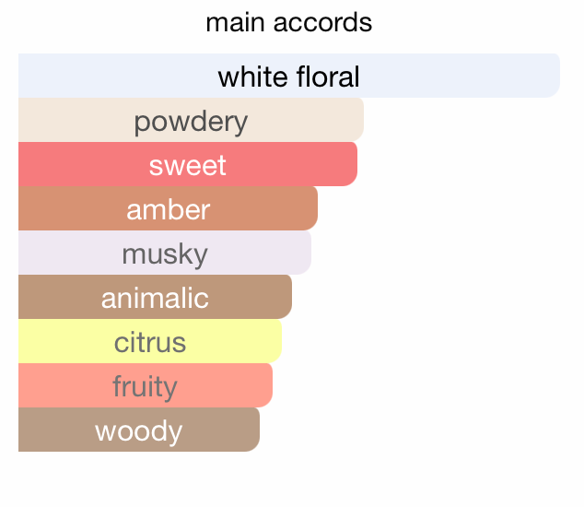Select the woody accord bar
The image size is (584, 507).
[x=139, y=430]
